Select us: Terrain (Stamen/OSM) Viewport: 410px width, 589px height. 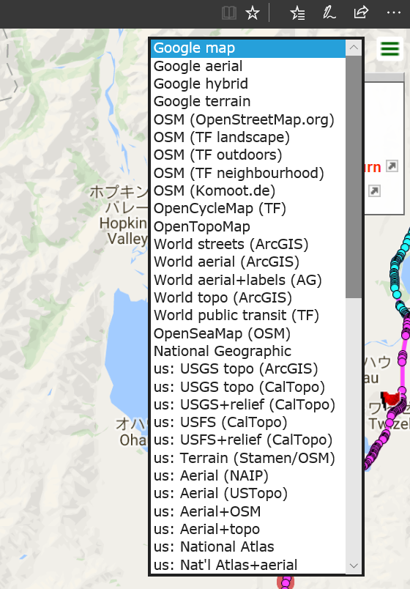[247, 458]
